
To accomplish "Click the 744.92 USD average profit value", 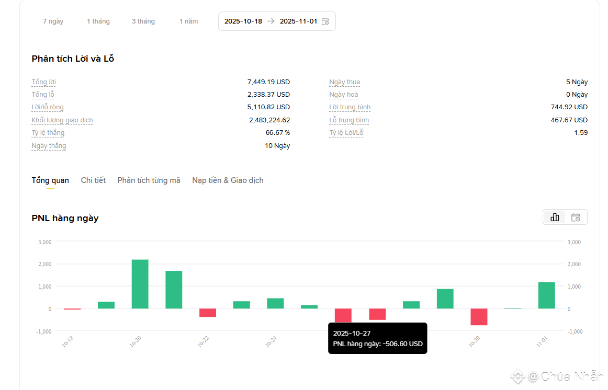I will click(x=569, y=107).
